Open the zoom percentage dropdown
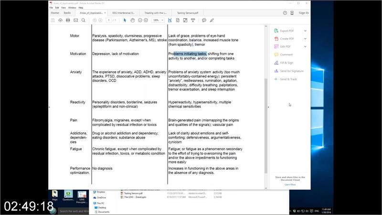Viewport: 382px width, 215px height. click(x=162, y=20)
